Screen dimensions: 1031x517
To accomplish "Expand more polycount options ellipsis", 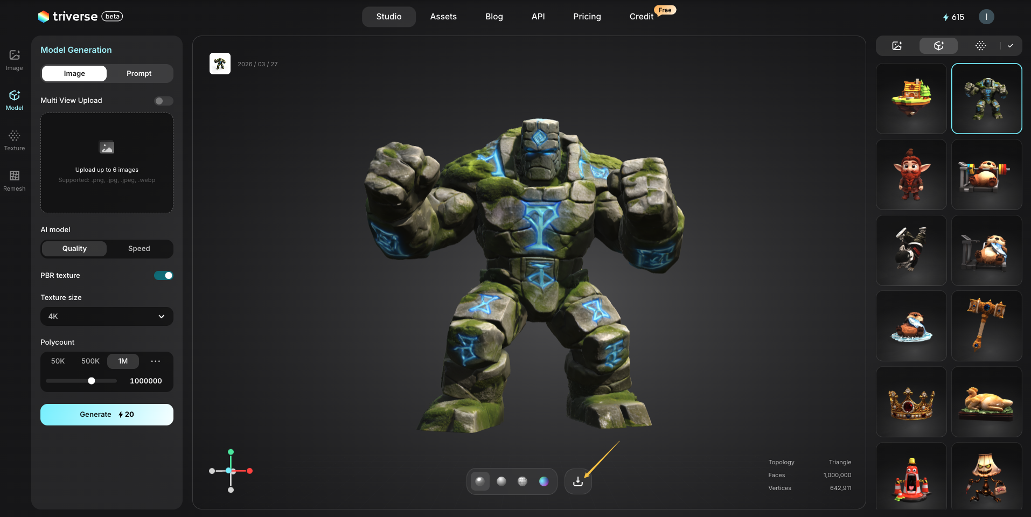I will [x=156, y=361].
